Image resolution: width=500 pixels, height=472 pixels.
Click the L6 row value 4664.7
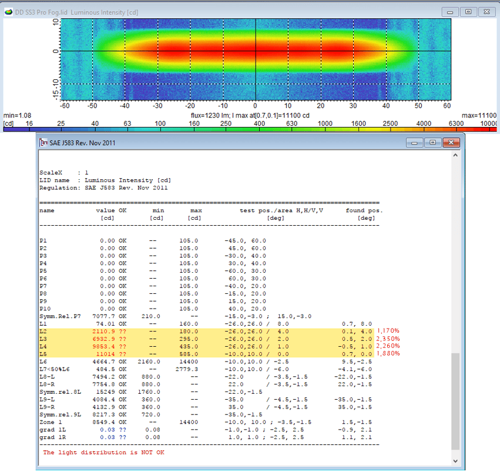(103, 361)
